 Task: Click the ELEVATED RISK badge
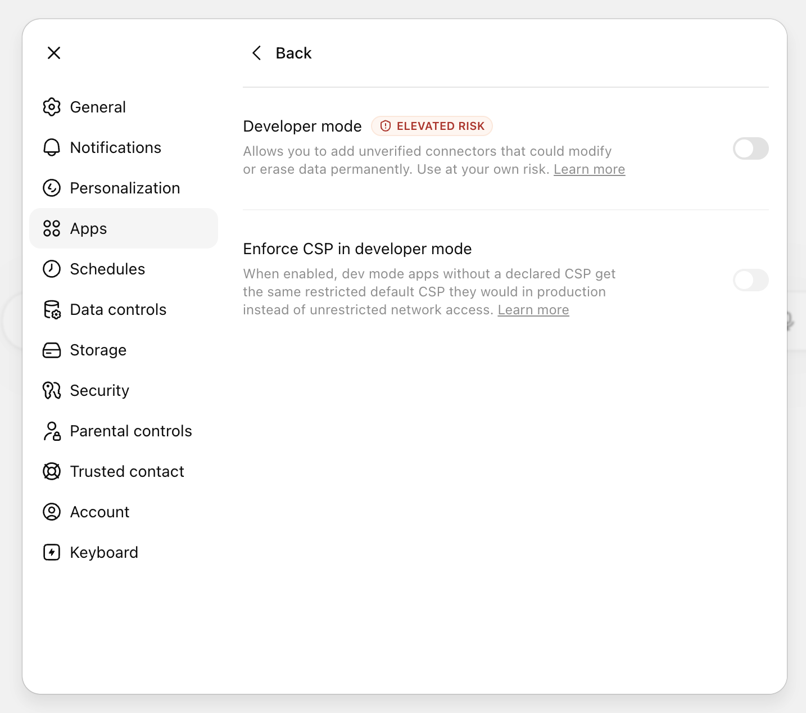coord(432,126)
